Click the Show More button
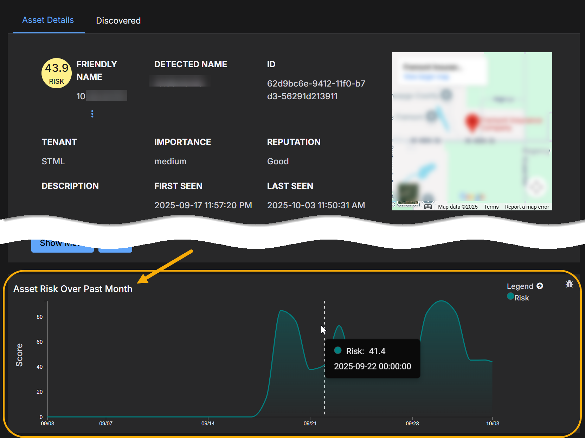The image size is (585, 438). pos(62,245)
